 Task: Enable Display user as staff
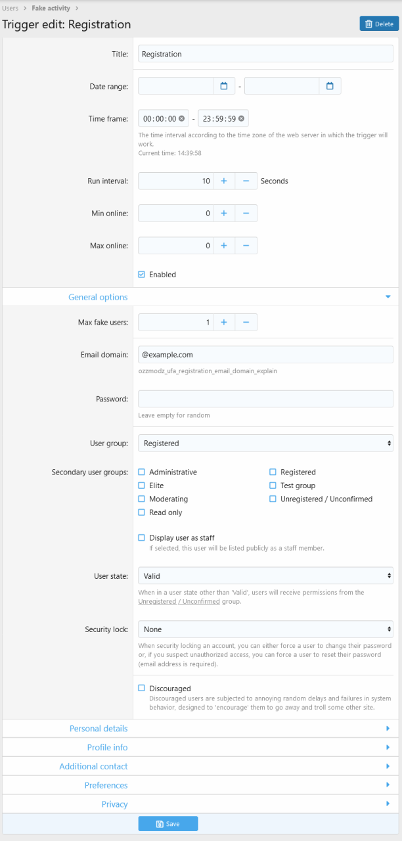[x=142, y=537]
